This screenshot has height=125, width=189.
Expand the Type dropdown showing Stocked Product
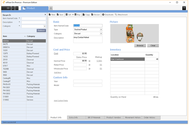(x=101, y=30)
